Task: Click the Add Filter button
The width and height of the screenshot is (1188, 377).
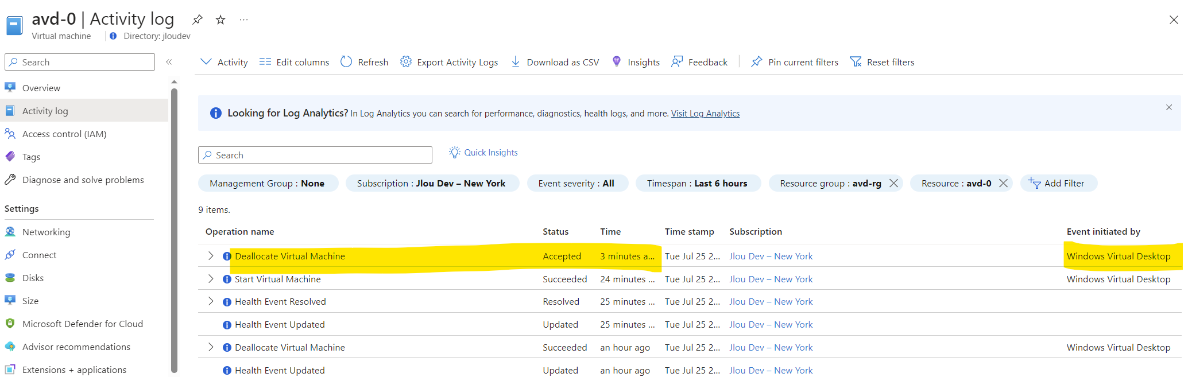Action: pos(1058,183)
